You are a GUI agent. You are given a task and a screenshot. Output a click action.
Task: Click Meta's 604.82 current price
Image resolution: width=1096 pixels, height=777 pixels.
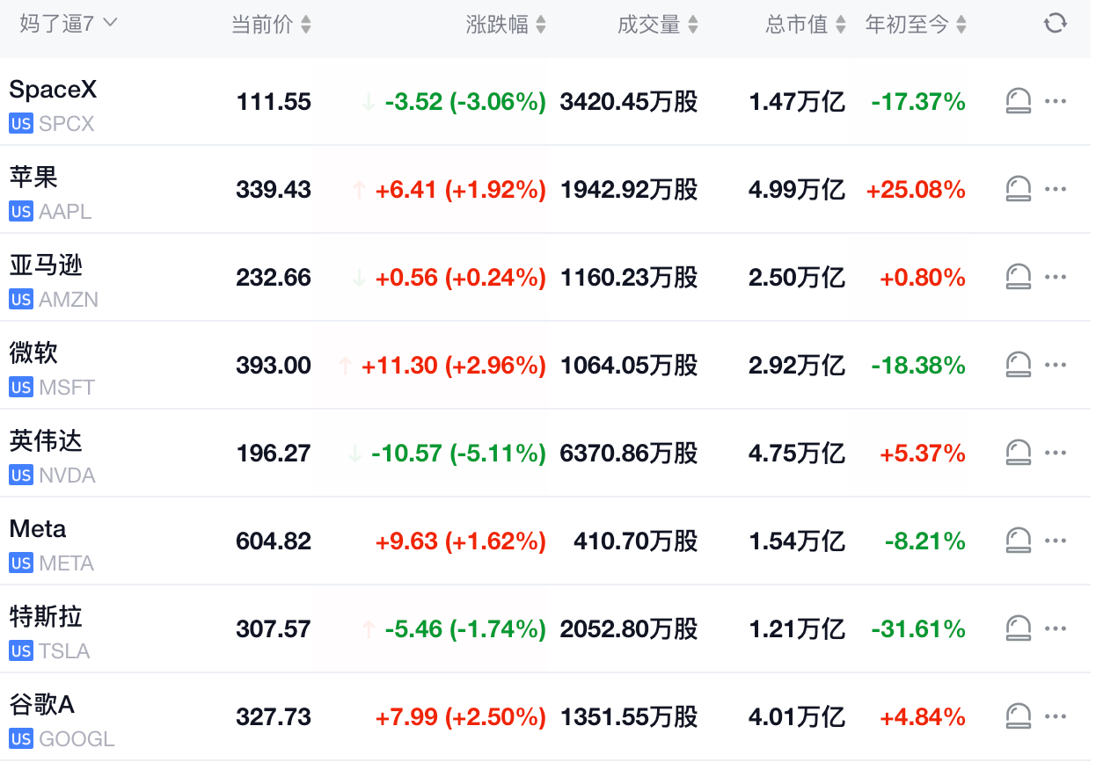click(x=274, y=541)
